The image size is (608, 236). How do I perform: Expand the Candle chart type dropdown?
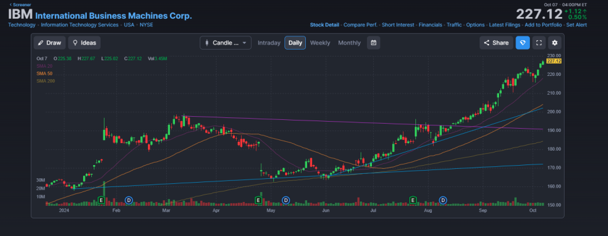(226, 43)
